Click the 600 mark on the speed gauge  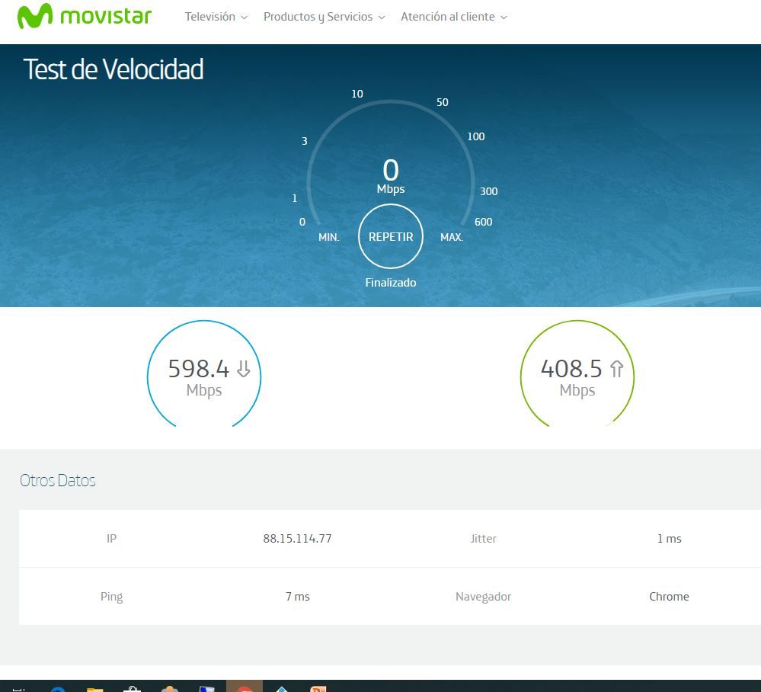[x=483, y=222]
